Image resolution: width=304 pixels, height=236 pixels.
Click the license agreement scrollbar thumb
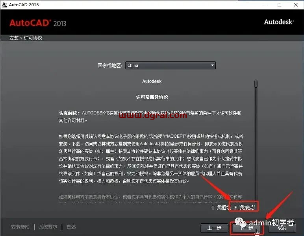point(256,84)
